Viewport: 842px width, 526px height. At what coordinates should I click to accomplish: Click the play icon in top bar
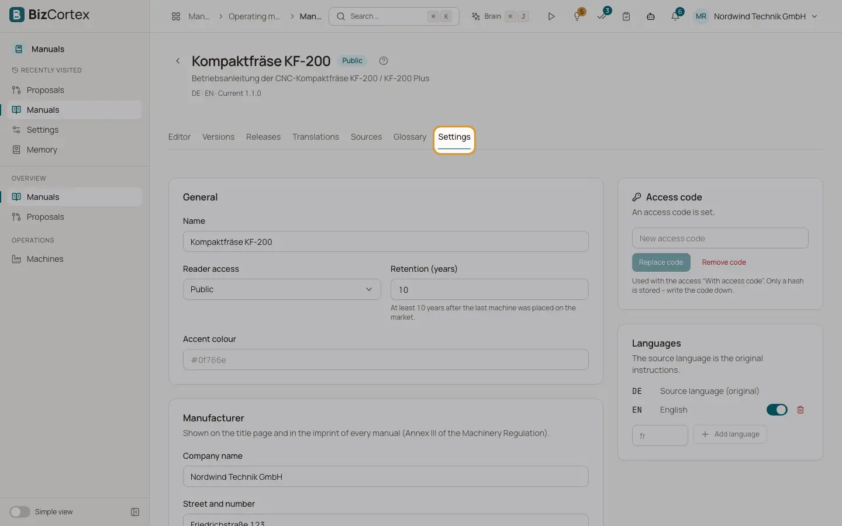point(551,16)
